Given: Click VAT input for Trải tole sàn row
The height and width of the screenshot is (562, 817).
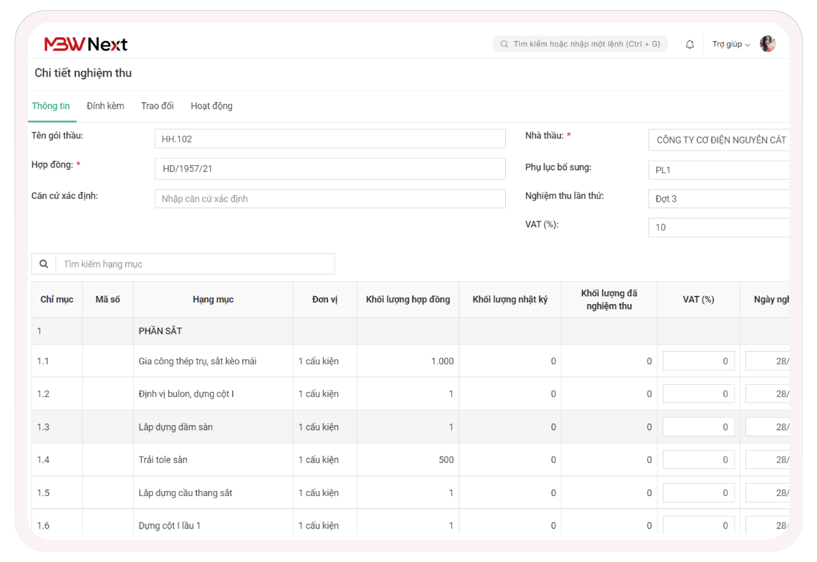Looking at the screenshot, I should click(x=698, y=460).
